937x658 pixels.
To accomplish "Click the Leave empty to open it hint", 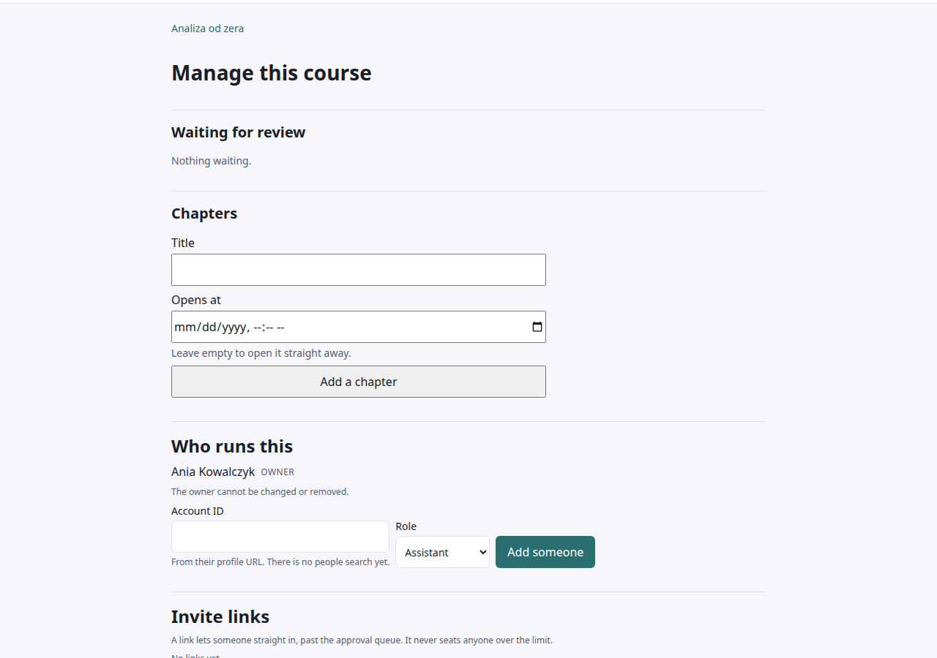I will click(261, 353).
